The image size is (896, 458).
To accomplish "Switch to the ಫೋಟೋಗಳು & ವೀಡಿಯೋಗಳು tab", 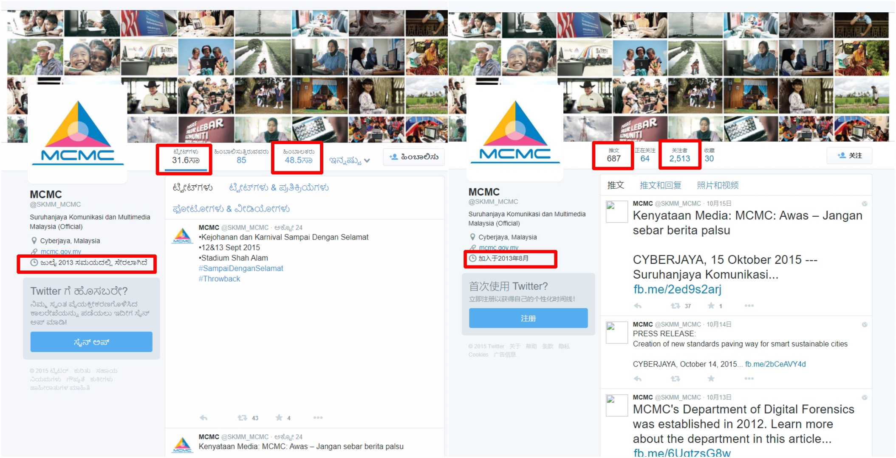I will pyautogui.click(x=231, y=209).
